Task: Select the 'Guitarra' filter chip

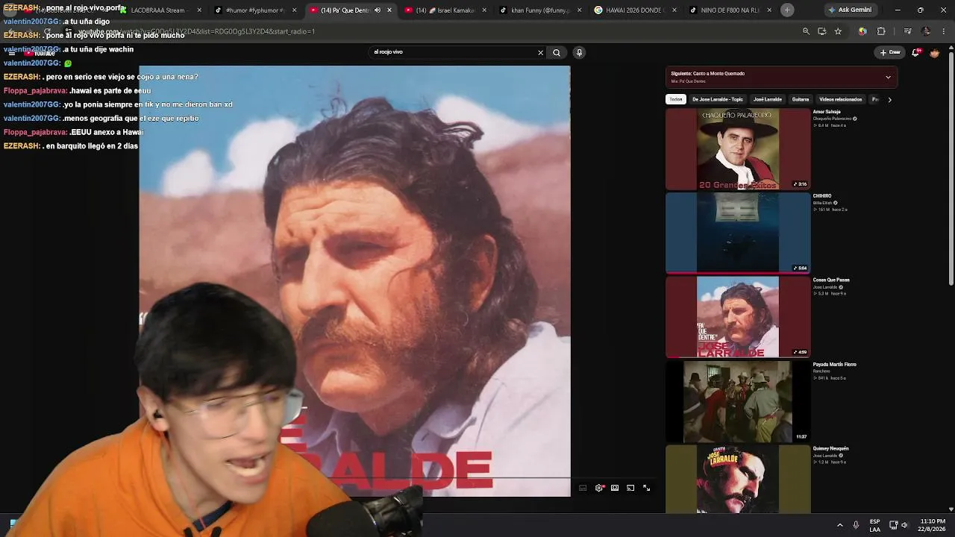Action: tap(801, 99)
